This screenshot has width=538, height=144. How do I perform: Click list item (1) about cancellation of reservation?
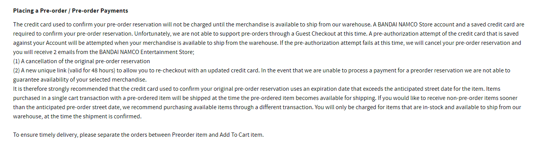click(82, 61)
